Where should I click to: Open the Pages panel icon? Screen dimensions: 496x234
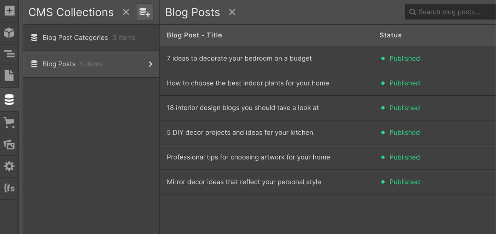point(9,75)
